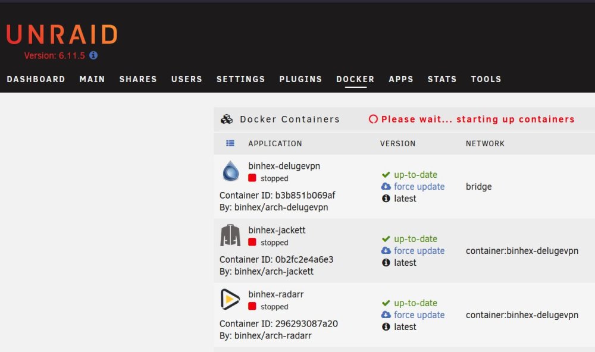Click the stopped label under binhex-delugevpn
The image size is (595, 352).
pos(274,178)
